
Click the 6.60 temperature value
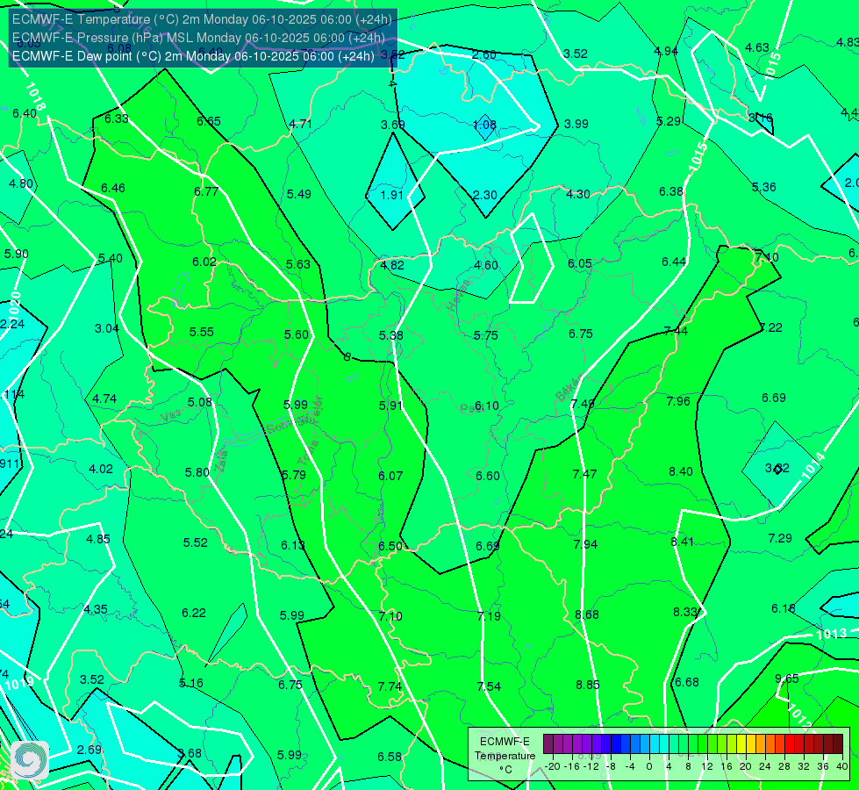click(488, 475)
